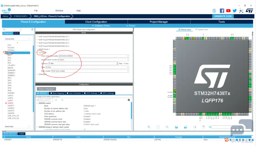Click the configuration parameters scrollbar
Viewport: 256px width, 146px height.
pos(131,111)
